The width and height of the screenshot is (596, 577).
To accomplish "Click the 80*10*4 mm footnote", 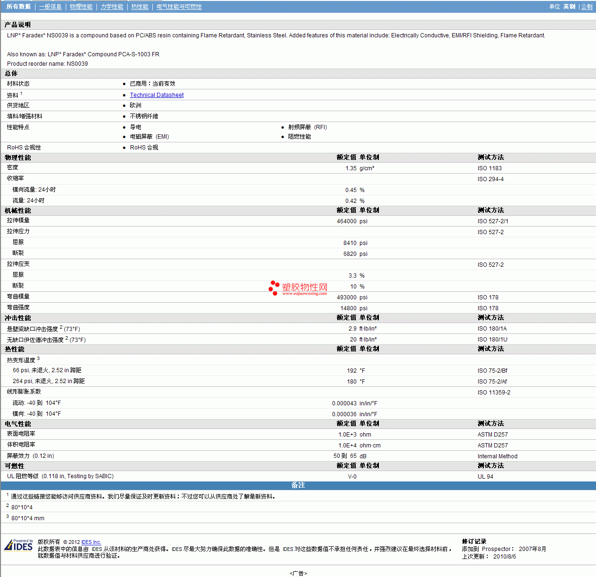I will coord(28,518).
